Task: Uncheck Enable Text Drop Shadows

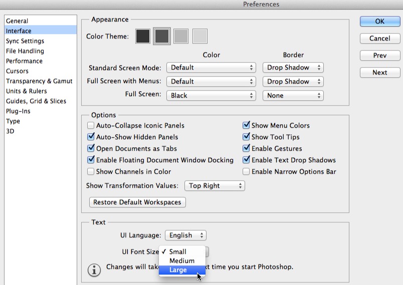Action: pyautogui.click(x=246, y=160)
